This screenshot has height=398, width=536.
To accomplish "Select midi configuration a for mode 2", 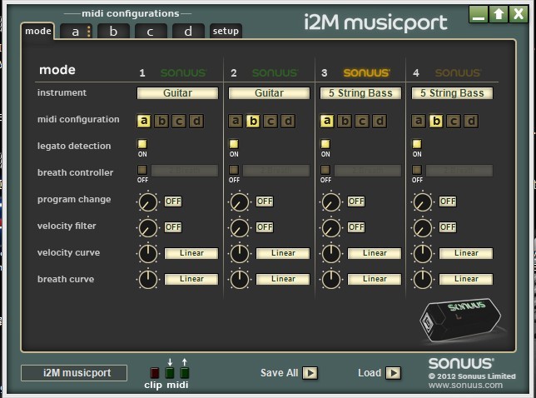I will tap(236, 121).
